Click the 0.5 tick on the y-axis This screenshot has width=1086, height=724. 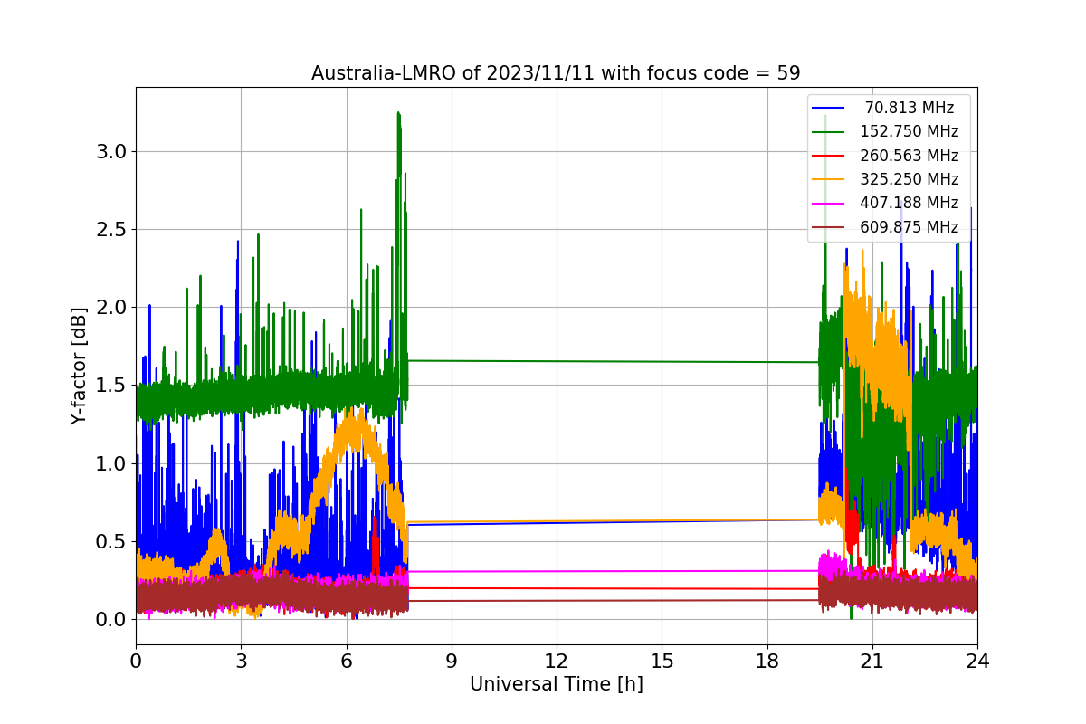[110, 541]
